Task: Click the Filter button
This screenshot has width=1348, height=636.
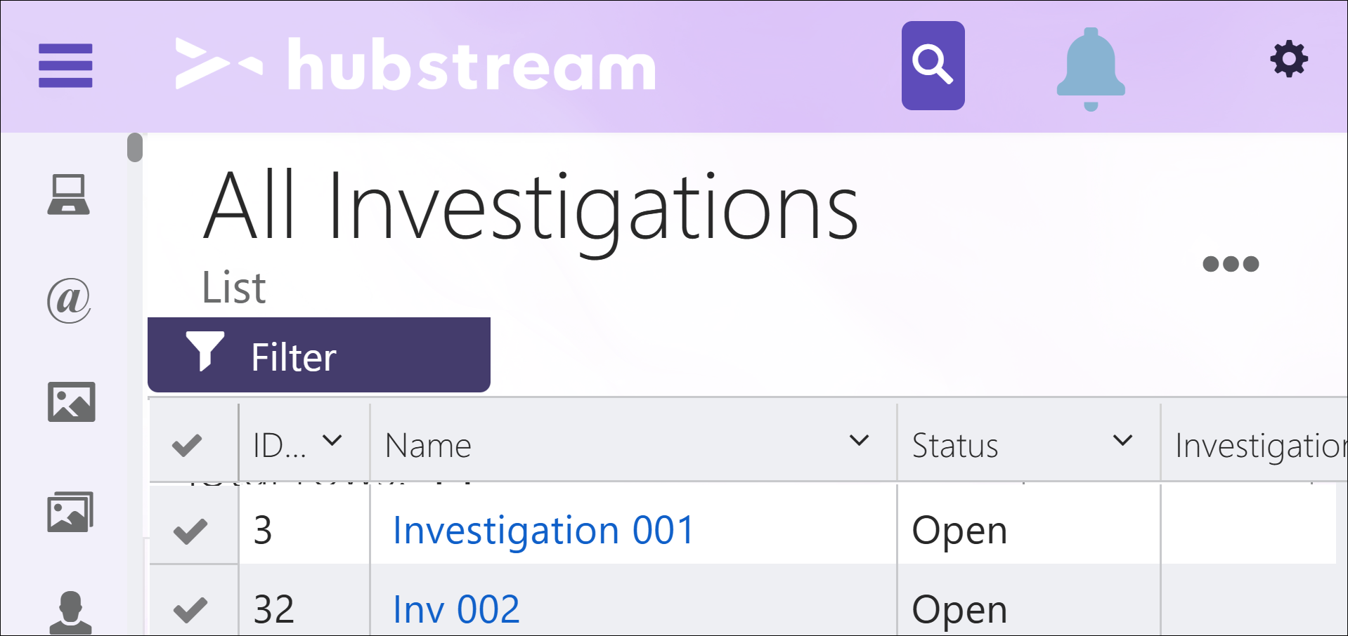Action: tap(318, 355)
